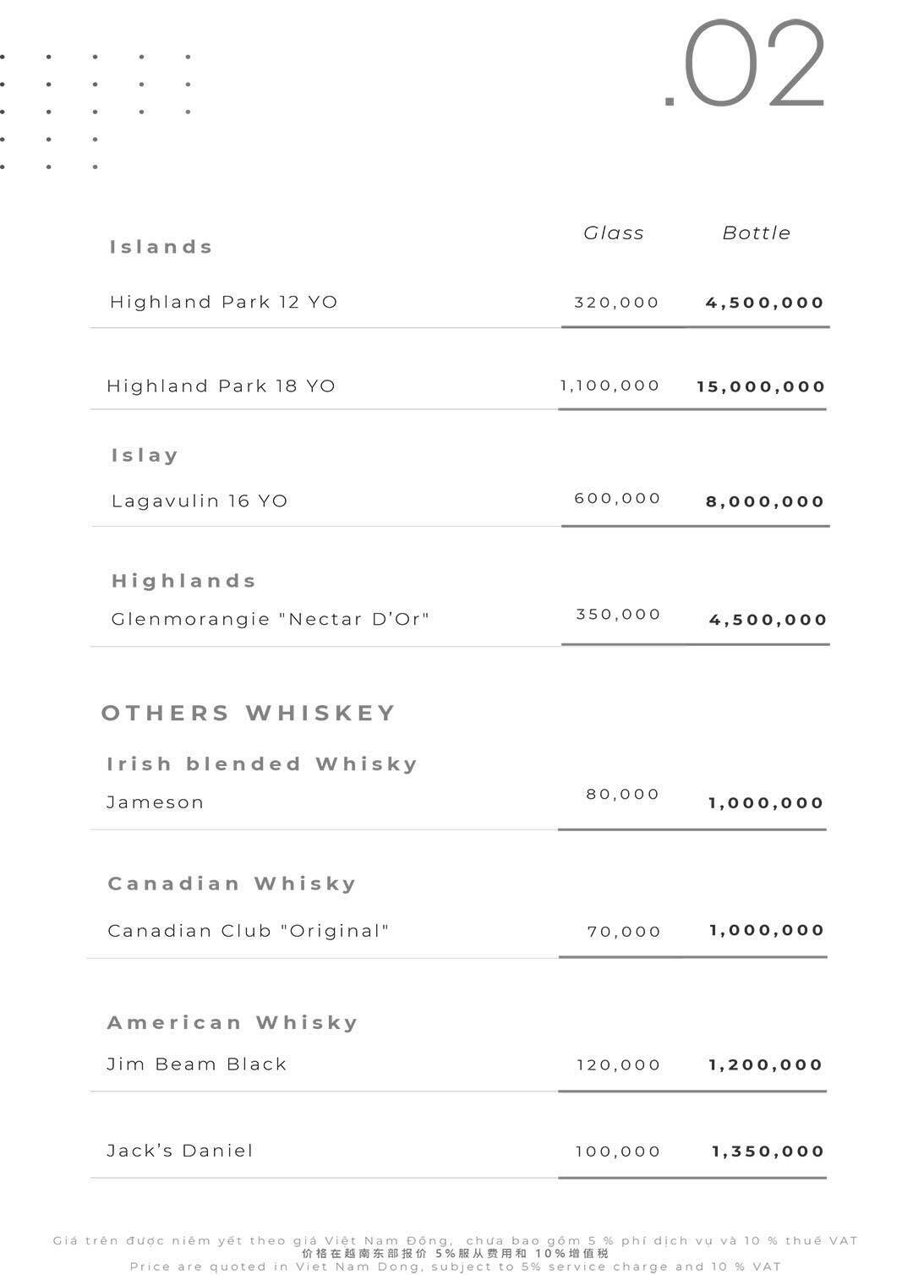
Task: Click the Highland Park 18 YO item
Action: pyautogui.click(x=221, y=386)
